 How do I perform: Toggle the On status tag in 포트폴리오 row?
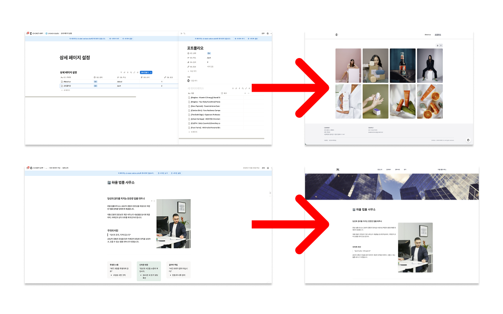coord(96,86)
